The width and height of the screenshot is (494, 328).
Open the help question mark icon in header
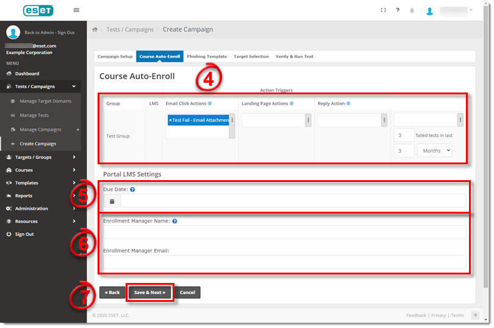coord(398,10)
